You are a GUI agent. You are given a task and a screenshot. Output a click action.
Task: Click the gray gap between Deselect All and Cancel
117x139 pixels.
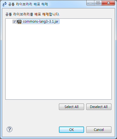pyautogui.click(x=99, y=118)
